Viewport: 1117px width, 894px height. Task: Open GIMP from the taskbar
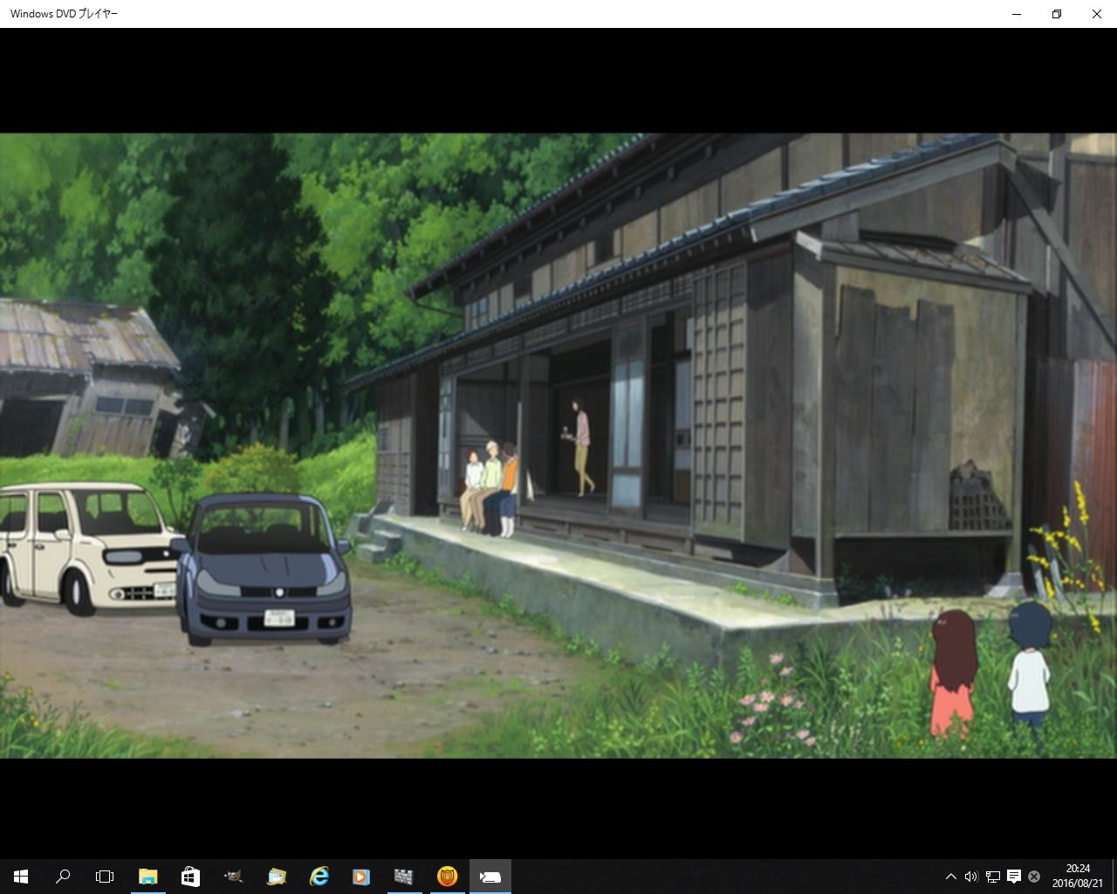click(233, 877)
